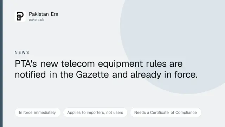Click the word 'telecom' in the headline
The image size is (225, 127).
(78, 64)
